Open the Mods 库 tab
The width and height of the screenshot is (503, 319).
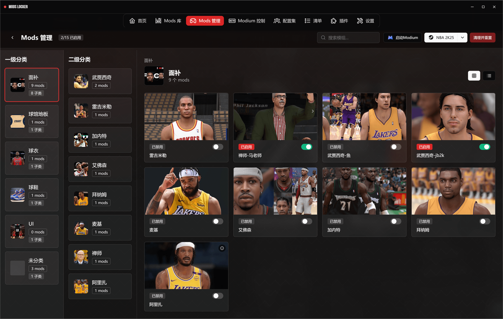[168, 21]
